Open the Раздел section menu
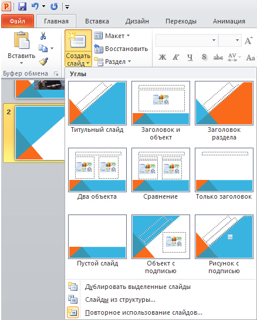 tap(113, 62)
